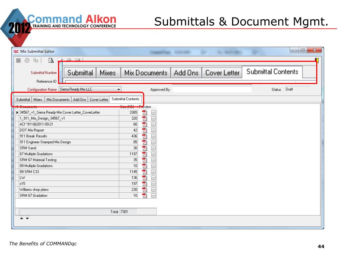Choose the Williams shop plans document
This screenshot has height=253, width=338.
tap(69, 189)
